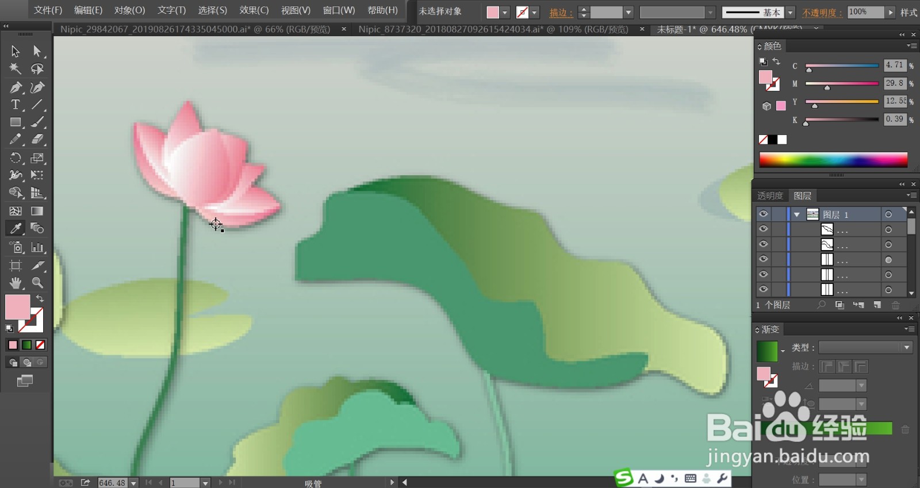The width and height of the screenshot is (920, 488).
Task: Select the Mesh tool
Action: point(16,211)
